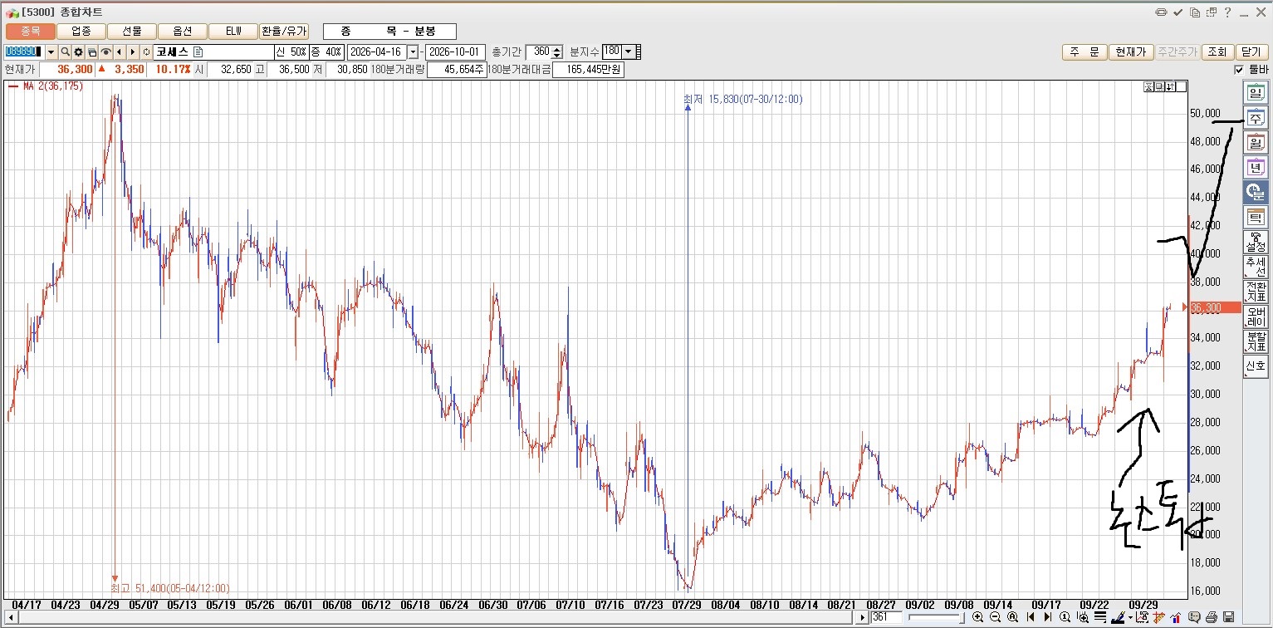
Task: Switch to the 업종 tab
Action: [81, 31]
